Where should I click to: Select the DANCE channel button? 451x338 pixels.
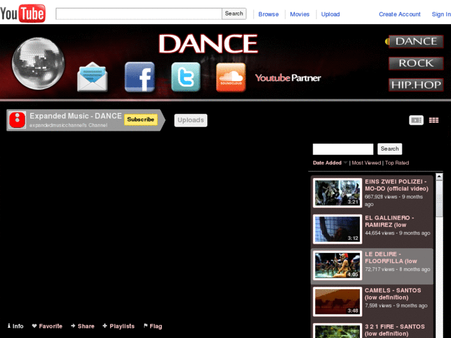click(x=416, y=42)
